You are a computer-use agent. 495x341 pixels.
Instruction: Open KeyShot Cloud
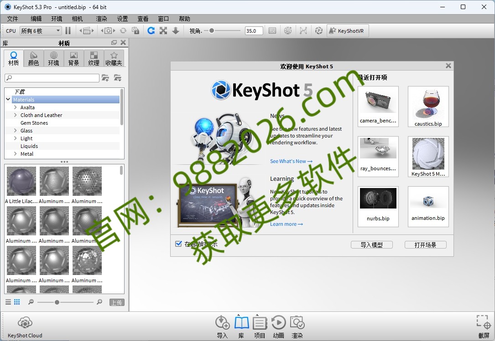(25, 327)
